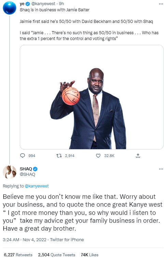Viewport: 166px width, 259px height.
Task: View the 74K Likes list
Action: point(89,255)
